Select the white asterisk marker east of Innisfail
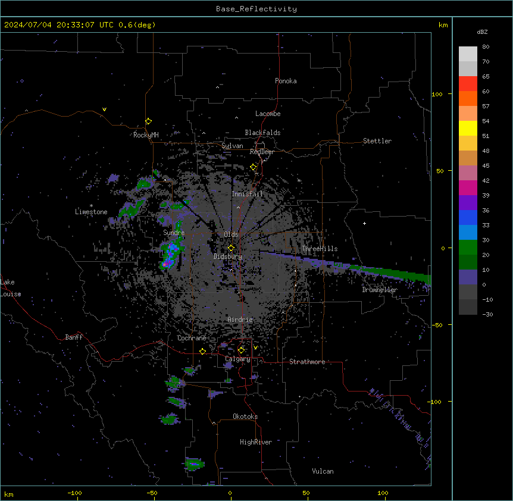513x501 pixels. pyautogui.click(x=299, y=180)
